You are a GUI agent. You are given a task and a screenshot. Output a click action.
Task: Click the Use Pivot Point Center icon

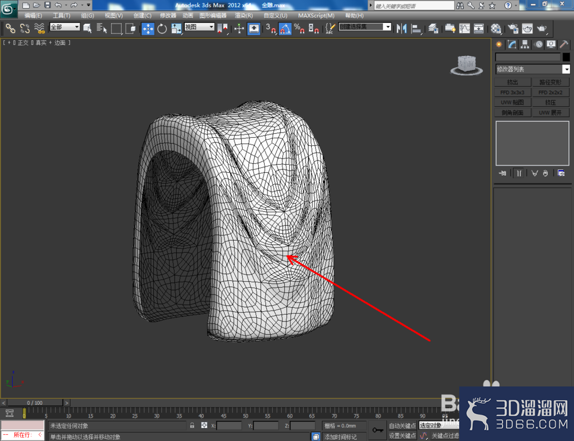pyautogui.click(x=222, y=28)
